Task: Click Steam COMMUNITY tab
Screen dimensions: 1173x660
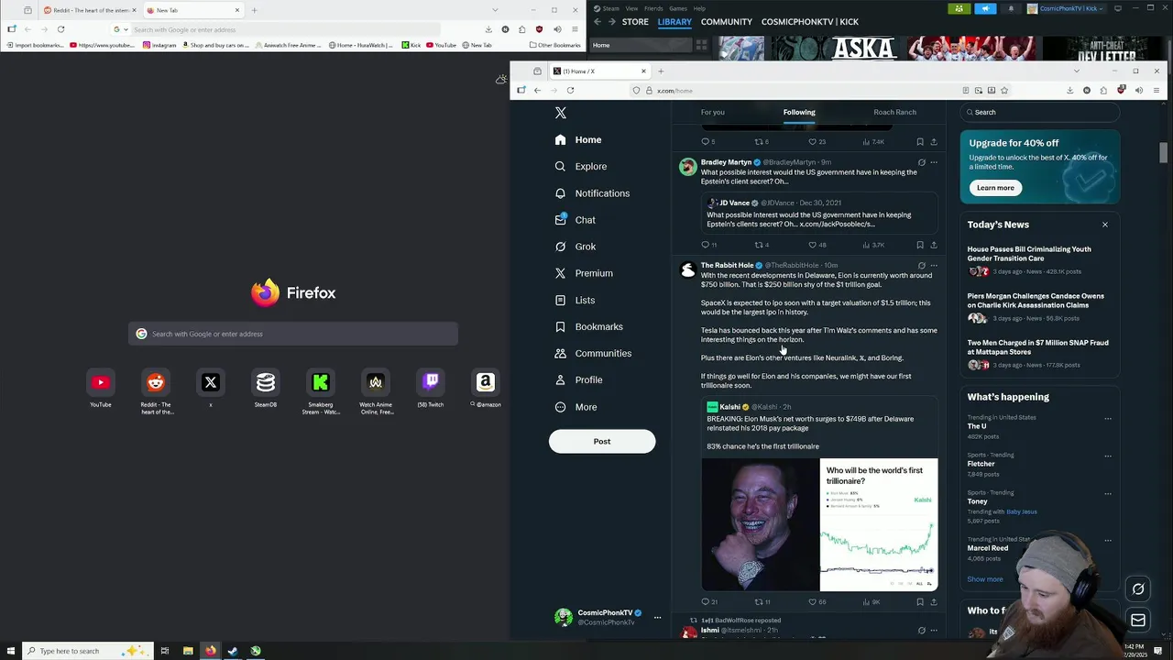Action: 726,21
